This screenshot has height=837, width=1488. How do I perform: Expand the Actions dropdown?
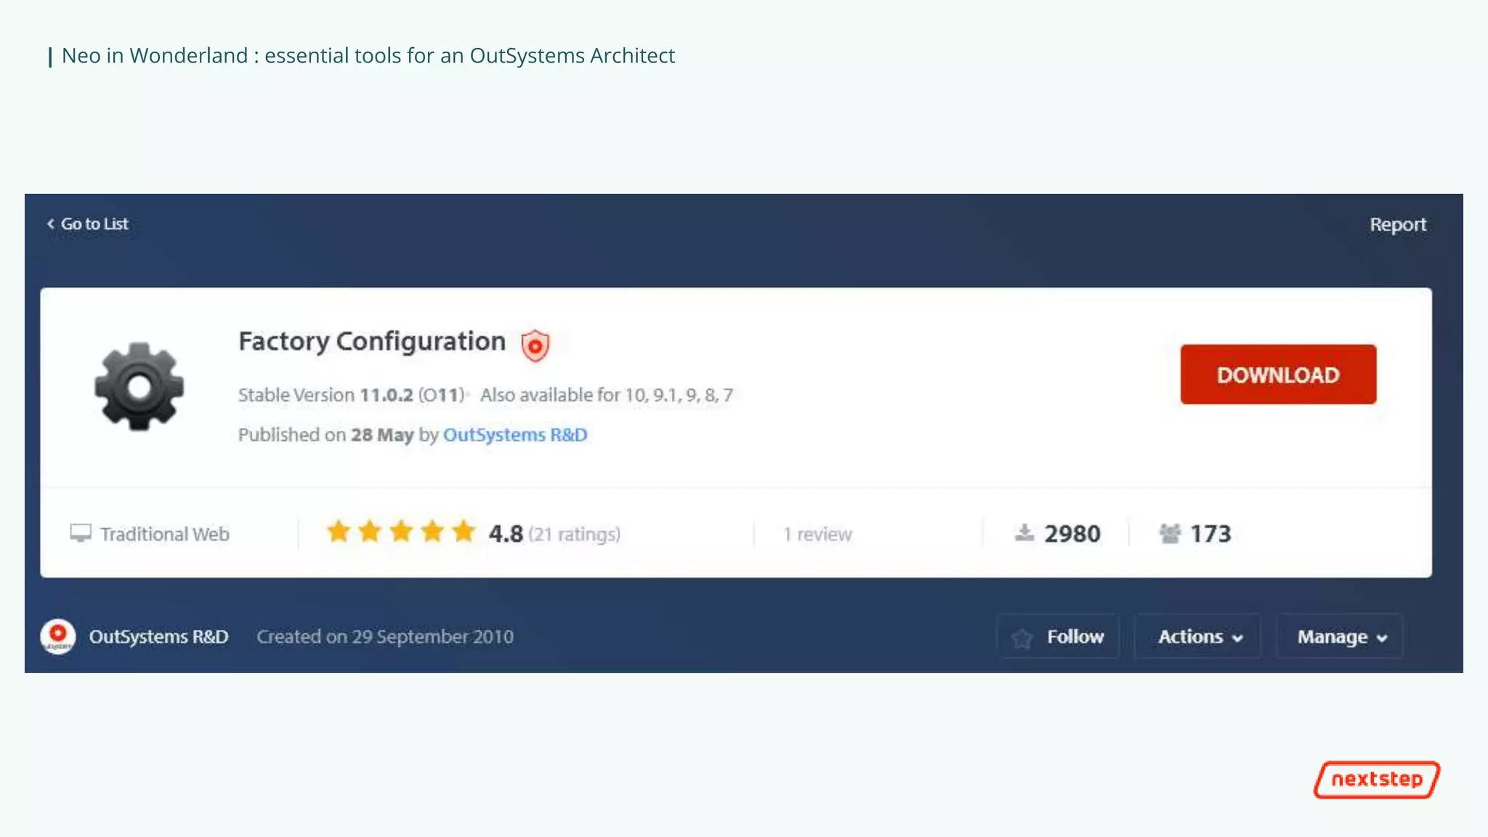coord(1199,636)
